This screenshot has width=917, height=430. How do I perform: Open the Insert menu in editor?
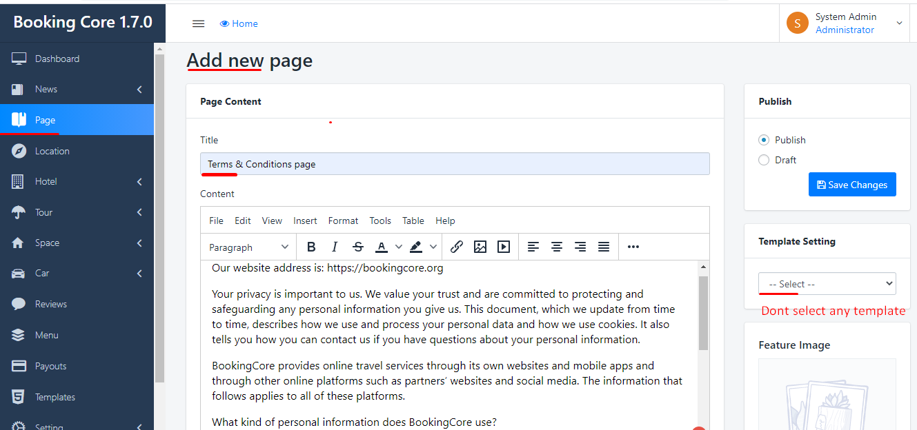305,221
